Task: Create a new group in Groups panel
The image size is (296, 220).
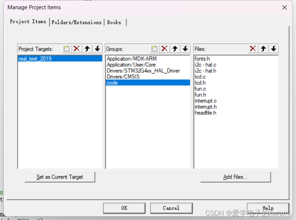Action: (154, 49)
